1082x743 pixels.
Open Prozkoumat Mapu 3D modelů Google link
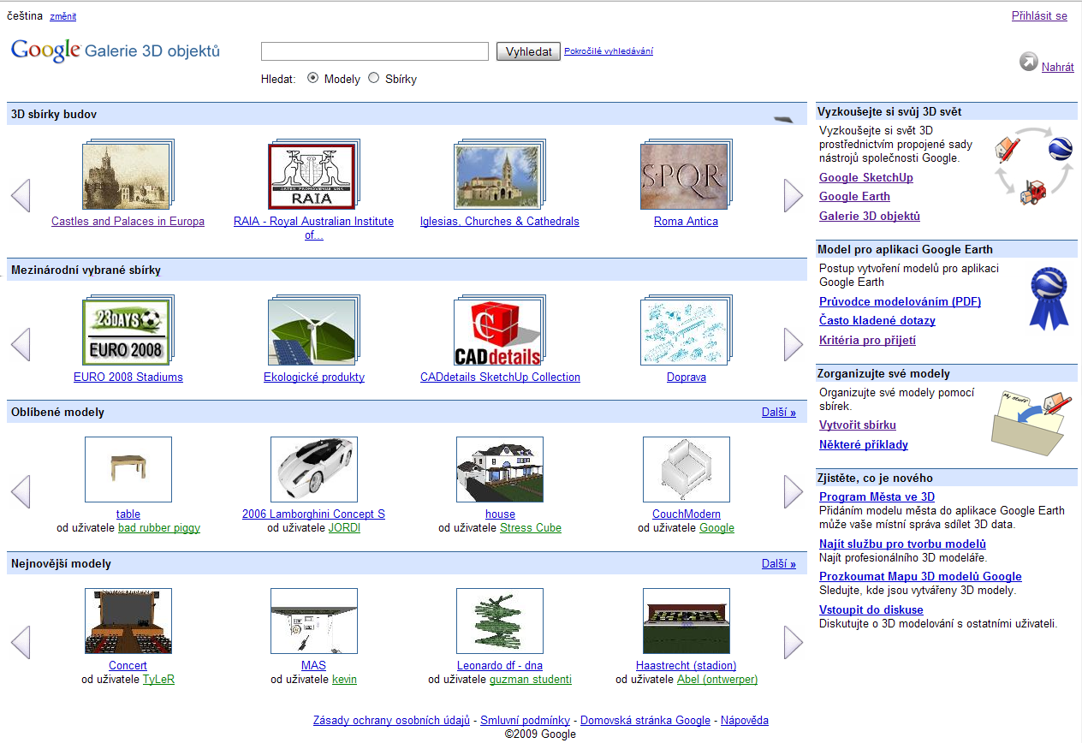[920, 576]
